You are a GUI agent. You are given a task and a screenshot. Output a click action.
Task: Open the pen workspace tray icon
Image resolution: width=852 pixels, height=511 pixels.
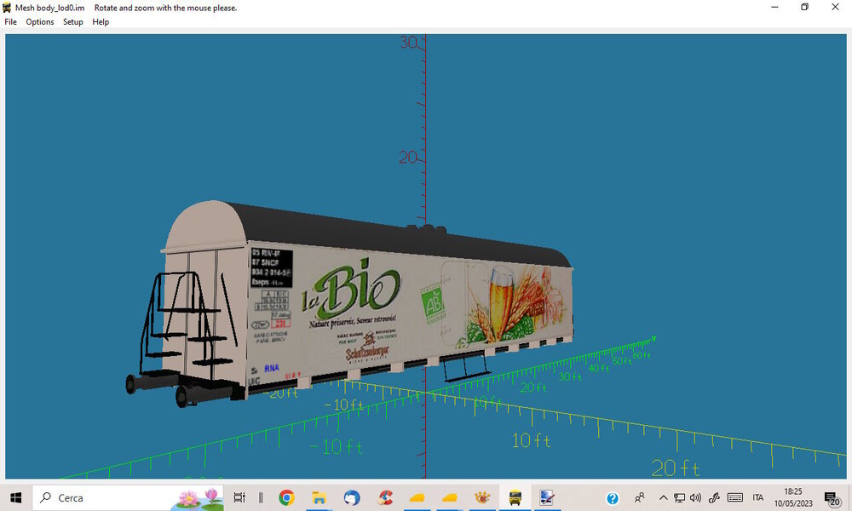(714, 497)
